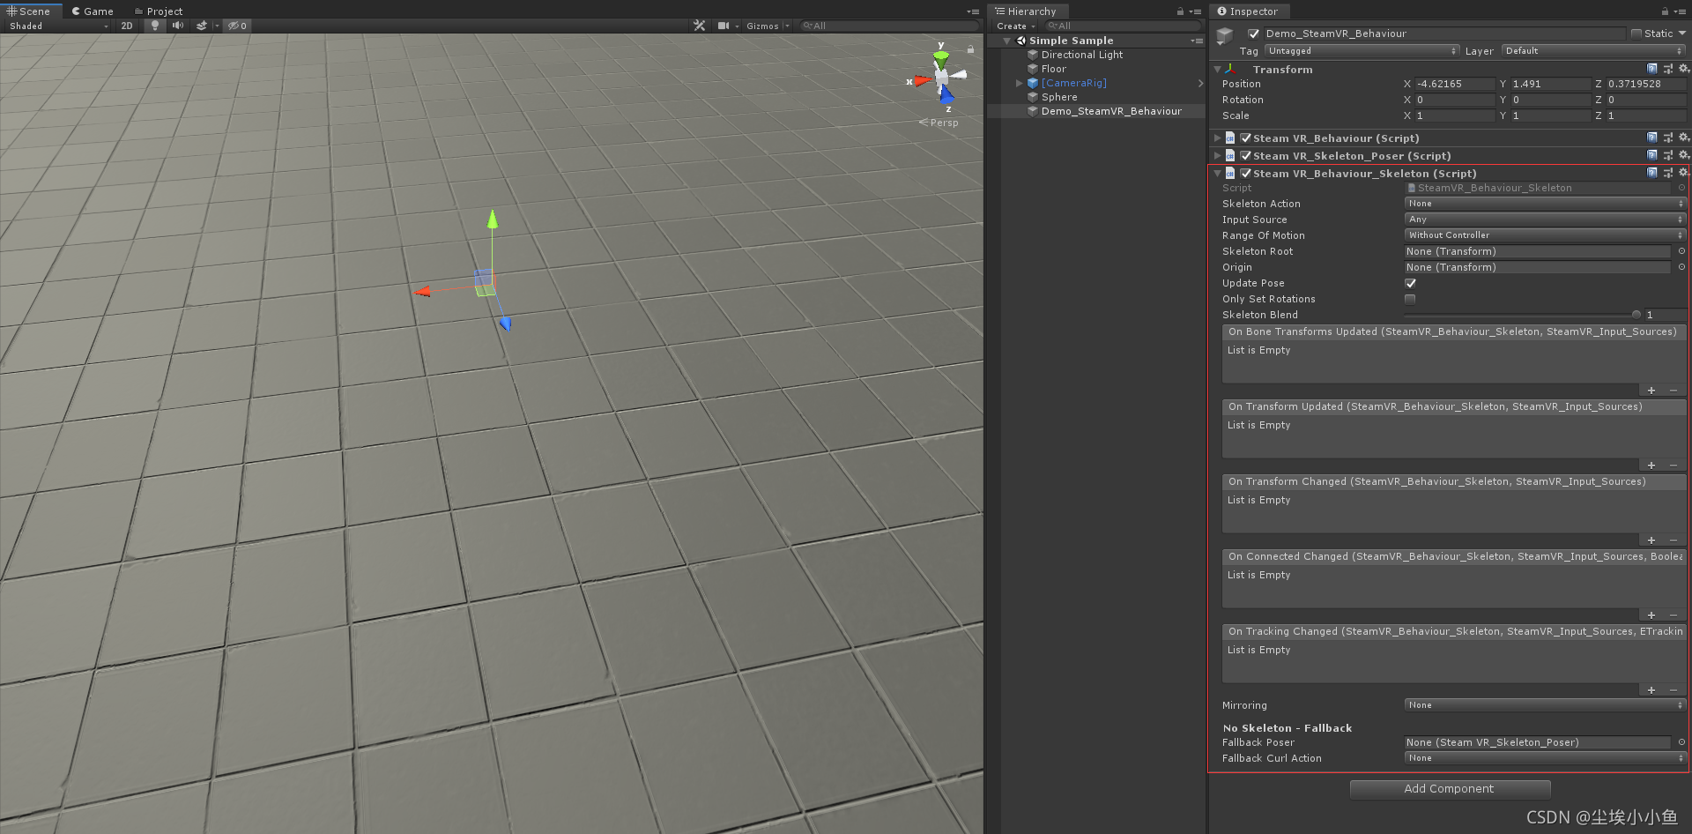
Task: Click the scene orientation gizmo
Action: (x=941, y=79)
